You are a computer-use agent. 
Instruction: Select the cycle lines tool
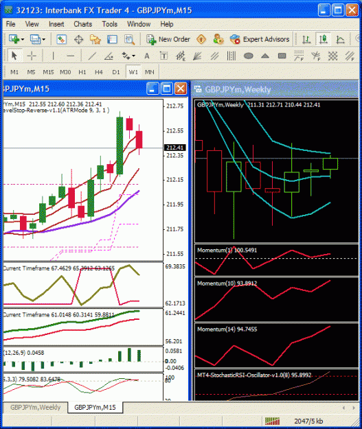231,56
